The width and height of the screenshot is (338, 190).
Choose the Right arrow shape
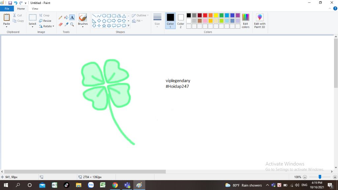tap(114, 21)
